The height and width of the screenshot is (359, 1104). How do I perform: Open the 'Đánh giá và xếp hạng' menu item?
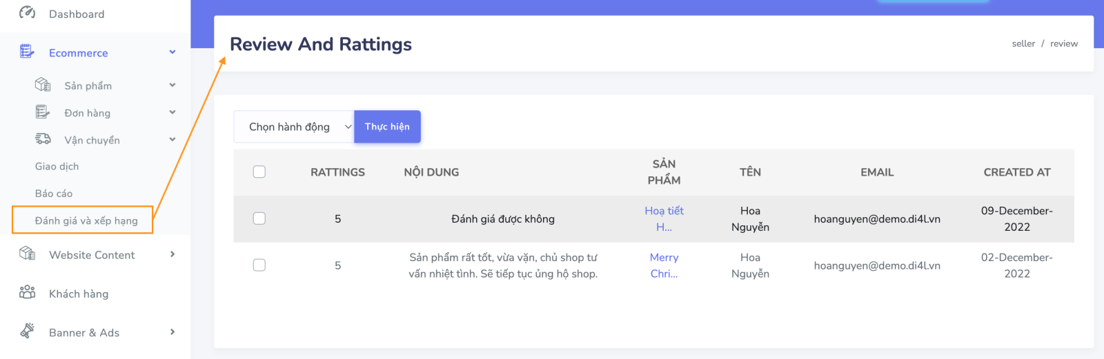coord(86,220)
